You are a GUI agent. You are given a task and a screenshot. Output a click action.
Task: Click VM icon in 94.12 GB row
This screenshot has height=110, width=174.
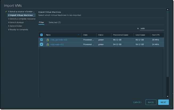pos(48,45)
